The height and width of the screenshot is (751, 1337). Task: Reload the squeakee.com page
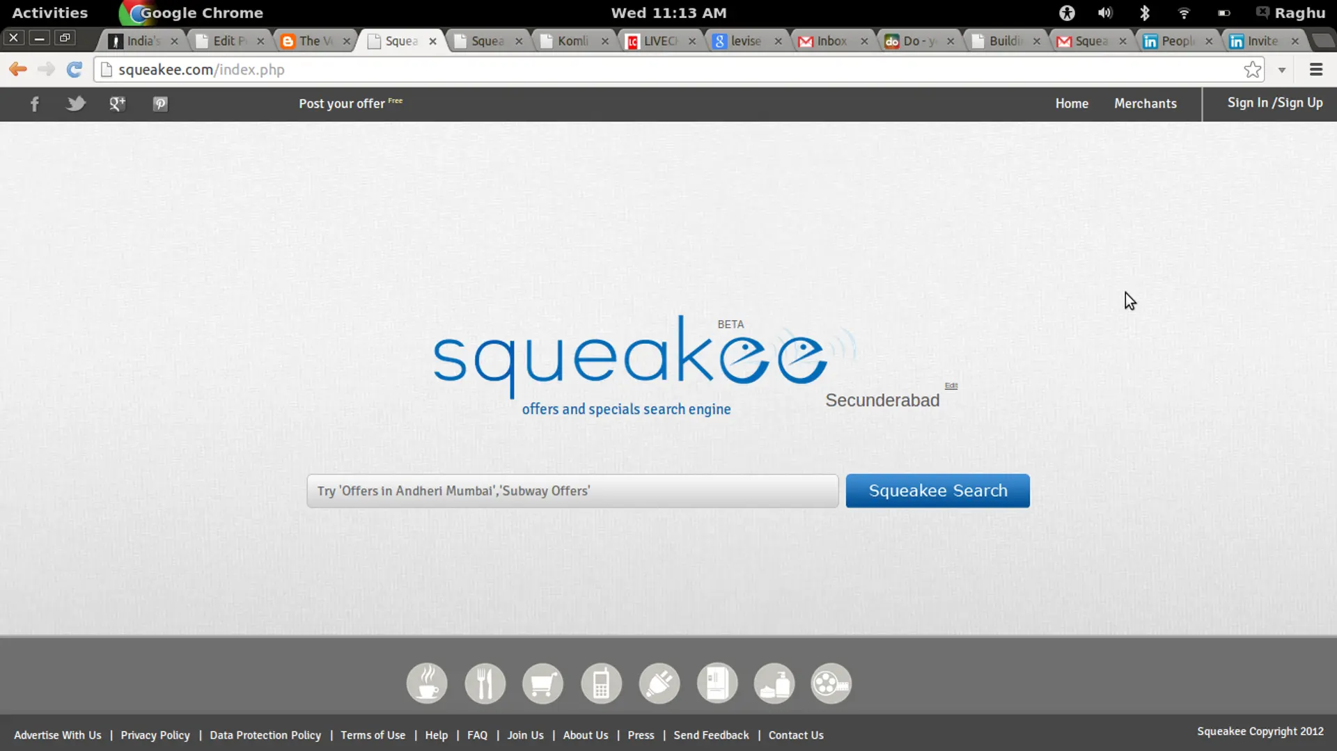coord(75,69)
